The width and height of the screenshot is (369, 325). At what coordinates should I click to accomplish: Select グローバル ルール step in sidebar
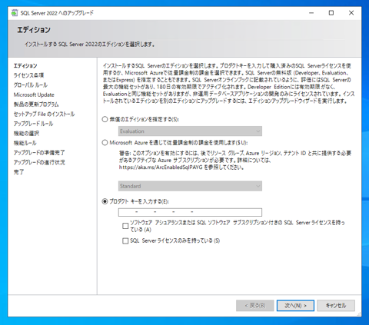(31, 85)
